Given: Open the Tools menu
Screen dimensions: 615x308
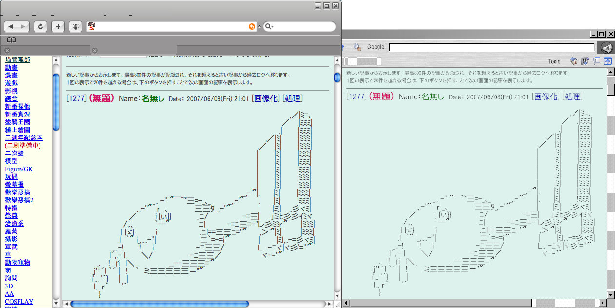Looking at the screenshot, I should point(554,61).
